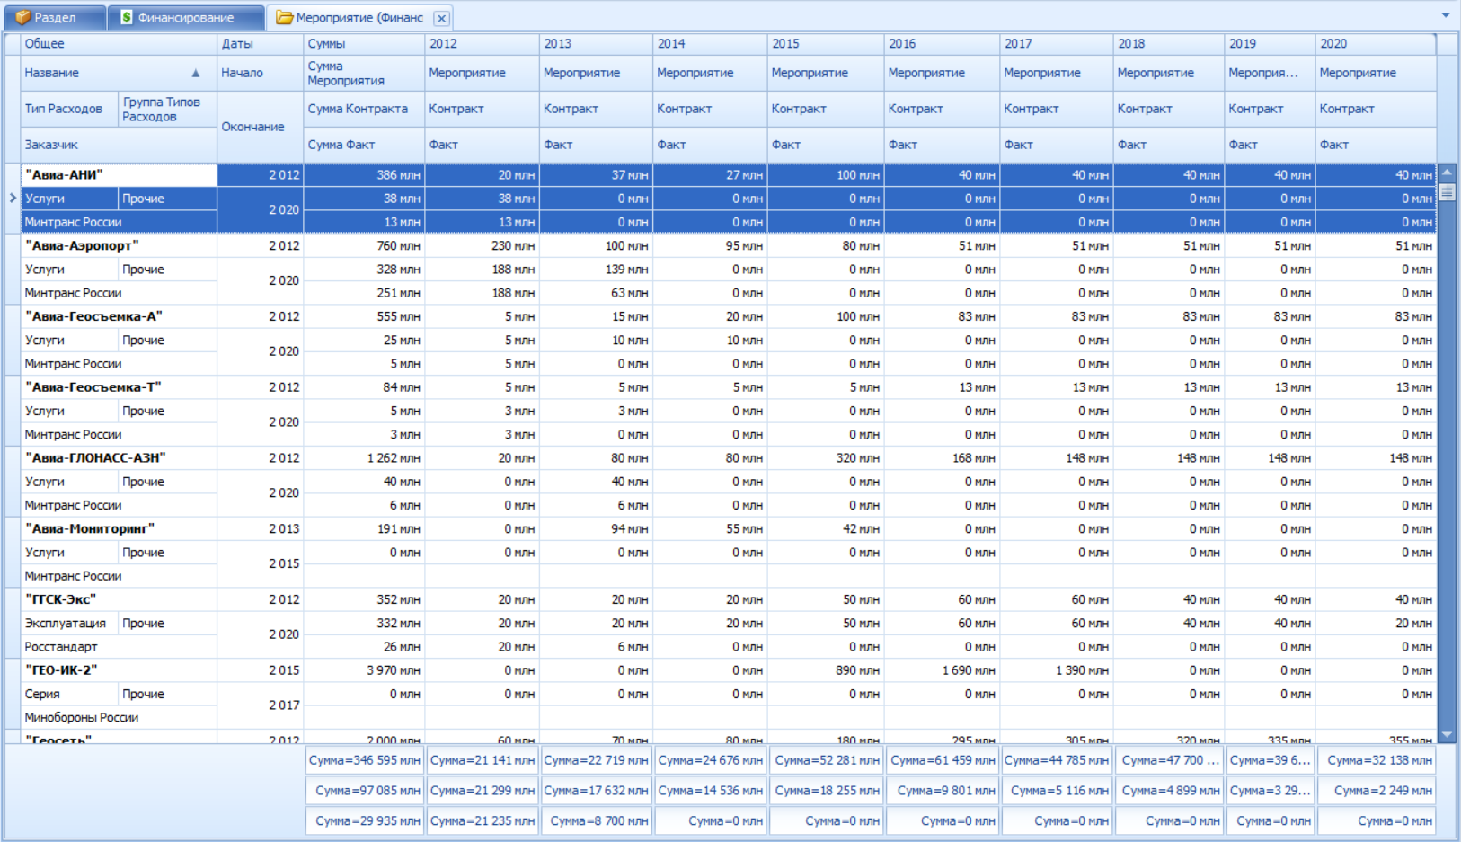Click the footer Сумма=52 281 млн
Image resolution: width=1461 pixels, height=842 pixels.
(827, 760)
